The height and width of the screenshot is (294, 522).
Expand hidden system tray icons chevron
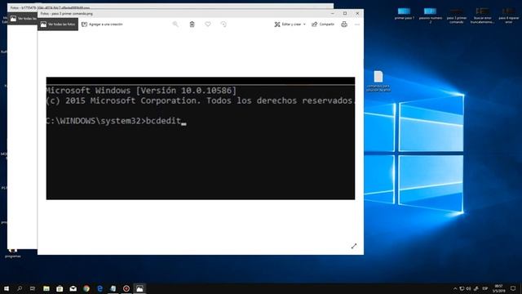[455, 288]
